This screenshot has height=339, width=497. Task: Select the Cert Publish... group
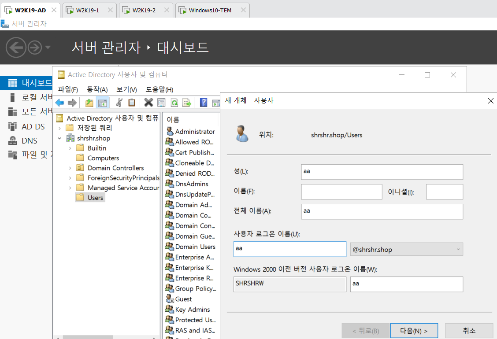point(190,152)
